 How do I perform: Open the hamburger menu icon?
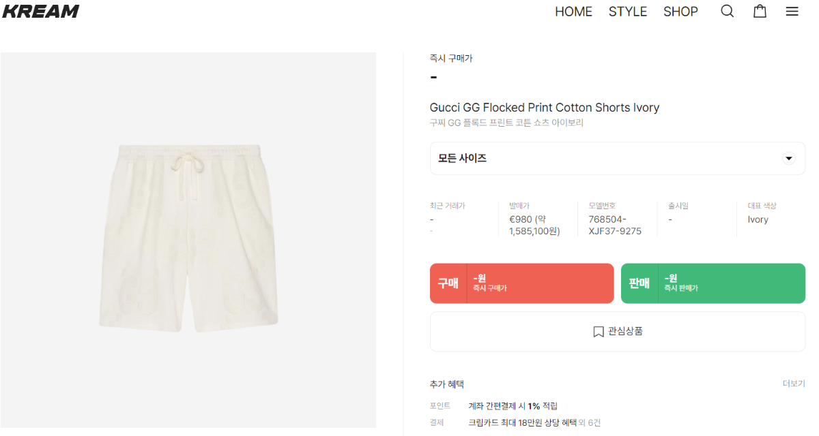click(x=792, y=11)
